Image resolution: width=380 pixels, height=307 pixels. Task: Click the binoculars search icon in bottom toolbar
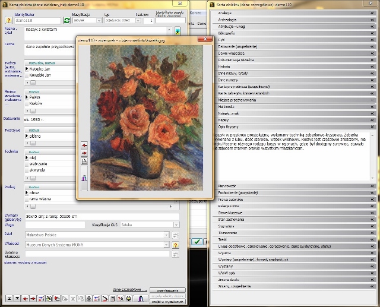(89, 299)
